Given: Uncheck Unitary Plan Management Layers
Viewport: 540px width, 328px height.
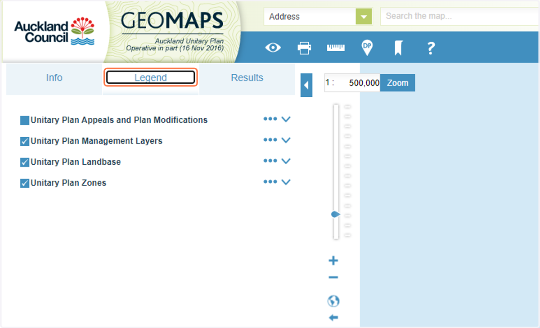Looking at the screenshot, I should [25, 141].
